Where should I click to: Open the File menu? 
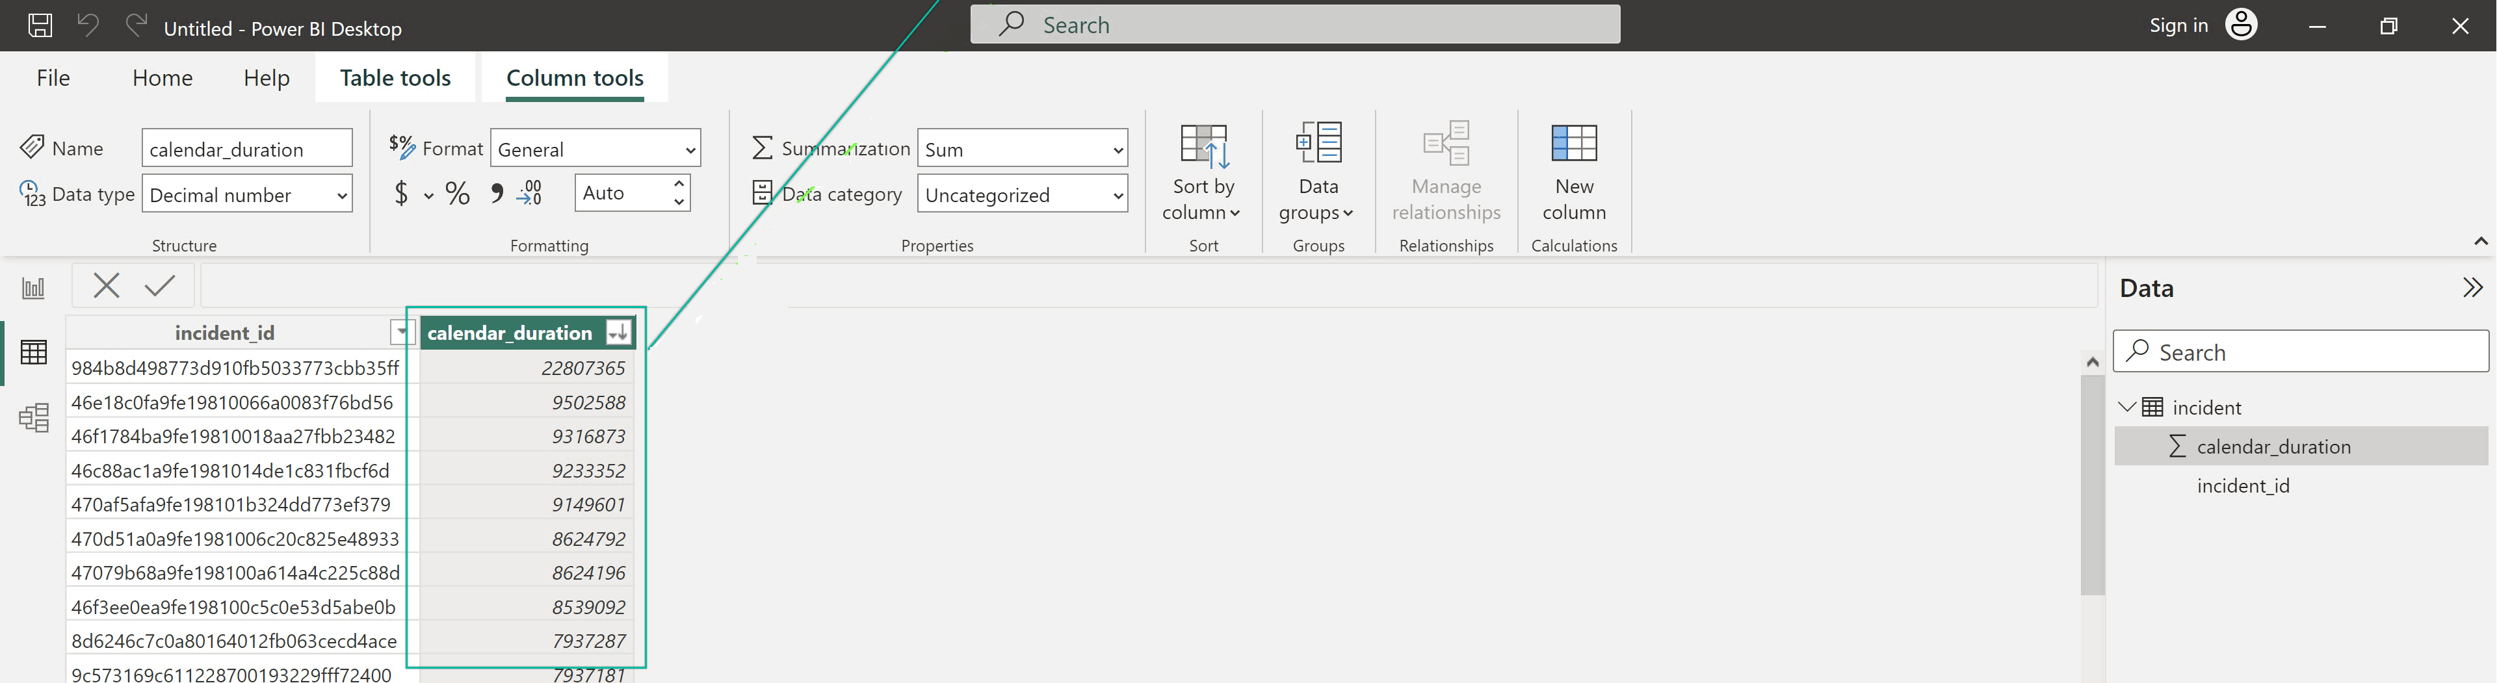[53, 79]
